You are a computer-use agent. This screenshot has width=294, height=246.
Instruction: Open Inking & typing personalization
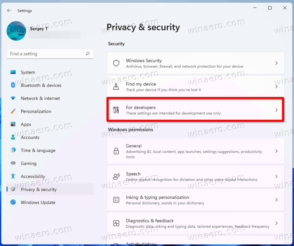pyautogui.click(x=195, y=200)
